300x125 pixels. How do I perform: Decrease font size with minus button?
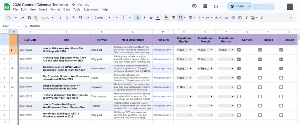click(117, 18)
